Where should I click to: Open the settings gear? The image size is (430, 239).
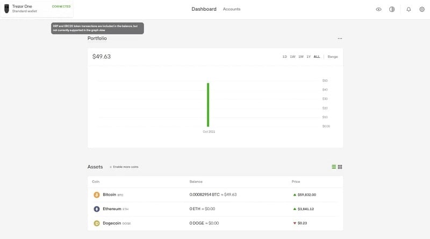click(x=421, y=9)
